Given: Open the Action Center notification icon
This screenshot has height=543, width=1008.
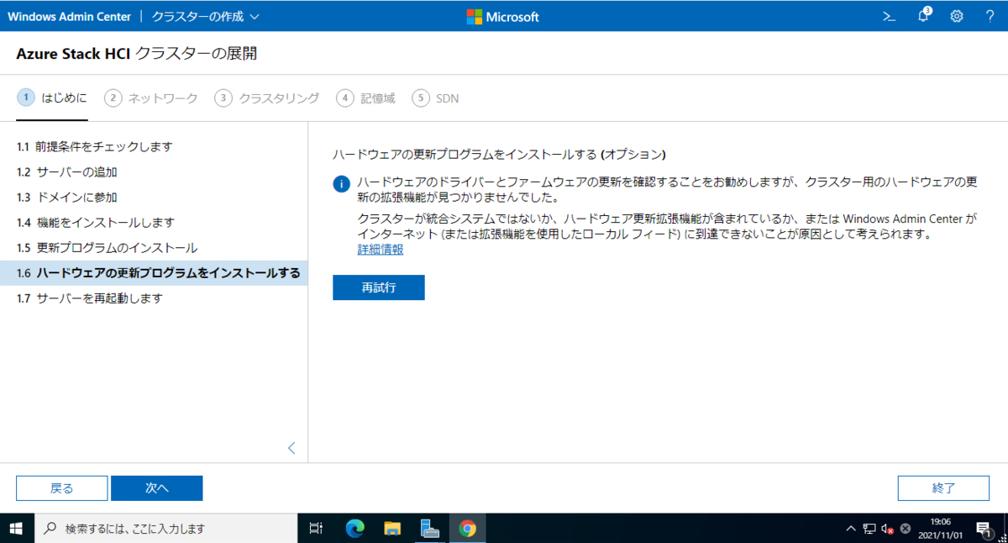Looking at the screenshot, I should 984,529.
